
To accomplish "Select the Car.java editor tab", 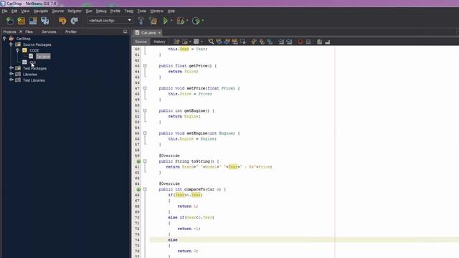I will pos(148,33).
